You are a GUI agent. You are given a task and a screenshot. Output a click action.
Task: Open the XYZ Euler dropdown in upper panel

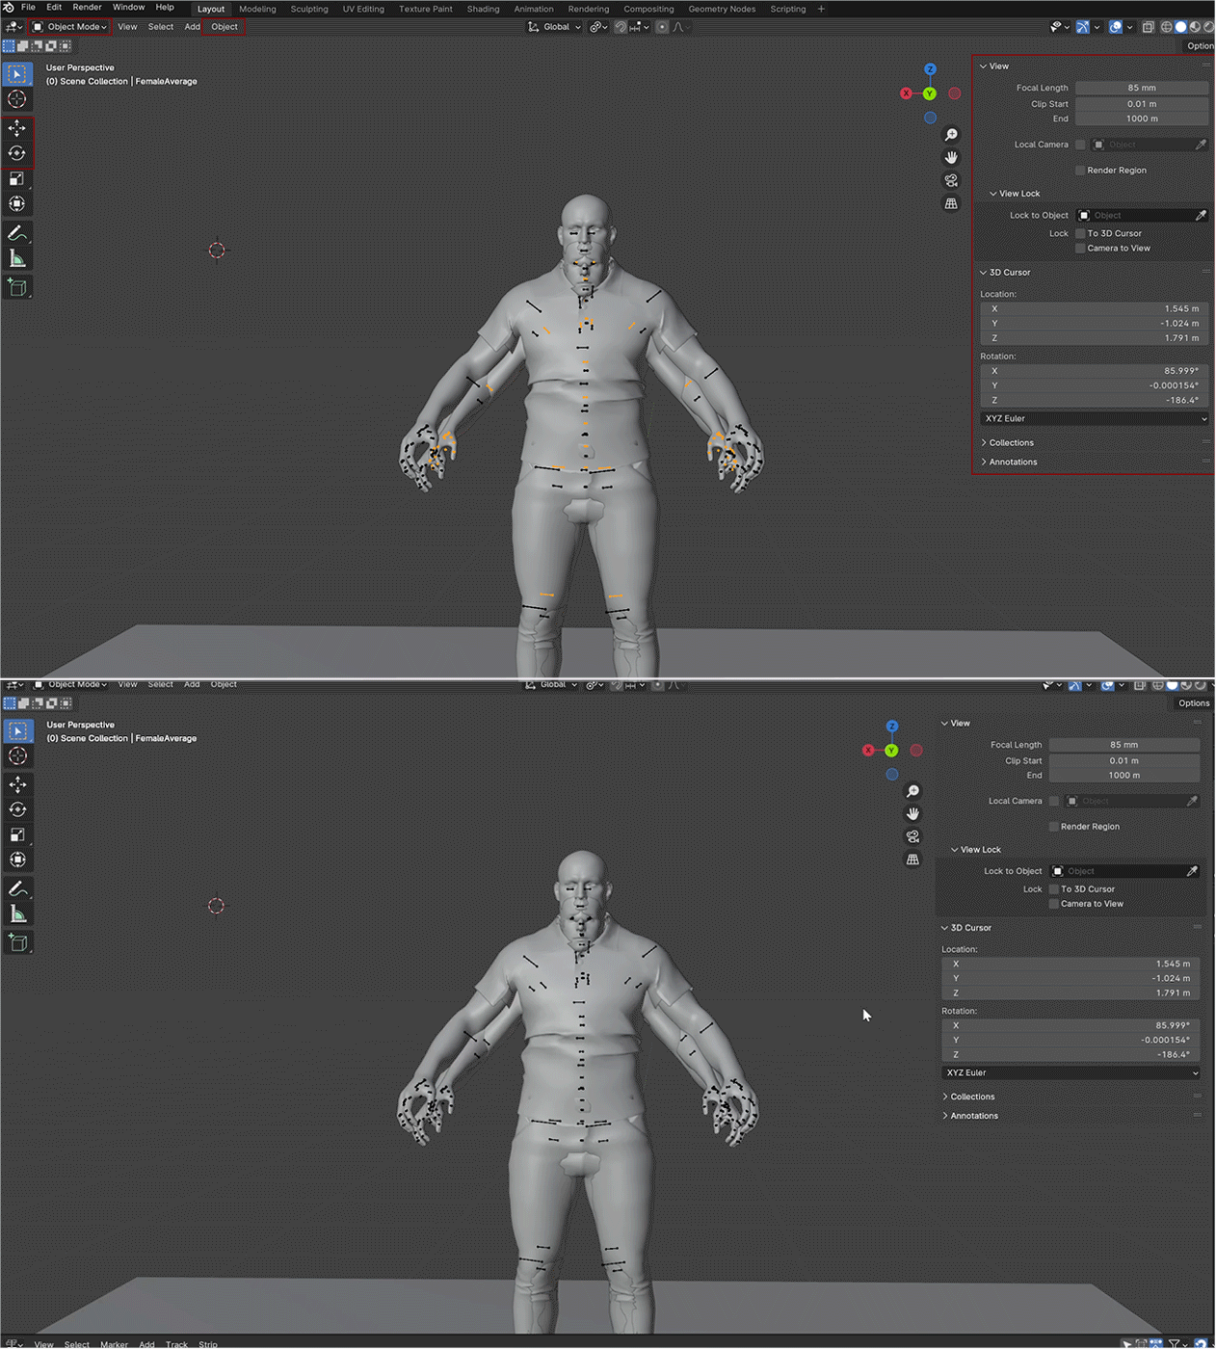1095,419
